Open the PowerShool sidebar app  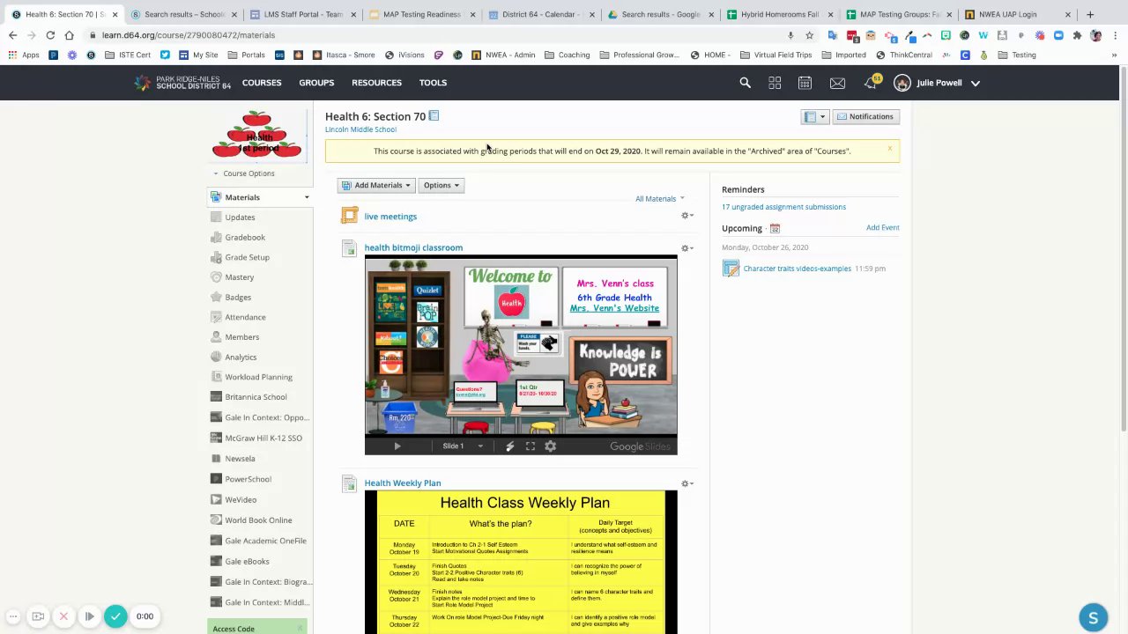click(x=248, y=479)
